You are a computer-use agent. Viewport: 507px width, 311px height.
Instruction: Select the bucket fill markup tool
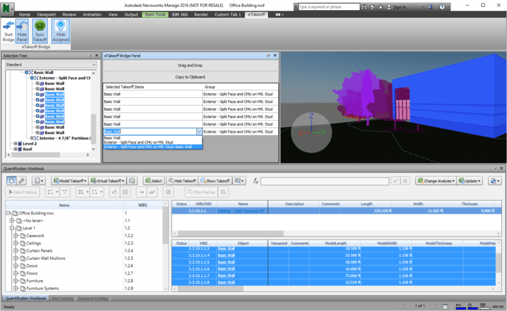coord(115,192)
